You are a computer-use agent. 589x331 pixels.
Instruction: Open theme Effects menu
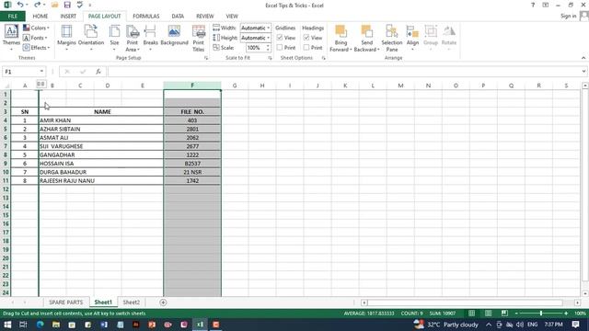(36, 48)
